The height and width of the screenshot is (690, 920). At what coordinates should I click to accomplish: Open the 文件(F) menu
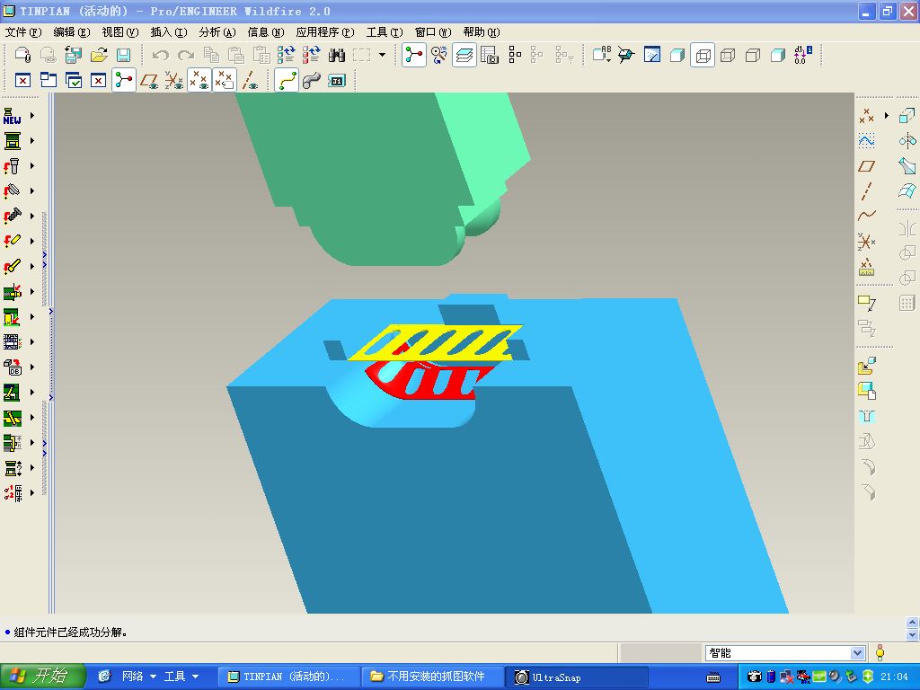[x=23, y=32]
